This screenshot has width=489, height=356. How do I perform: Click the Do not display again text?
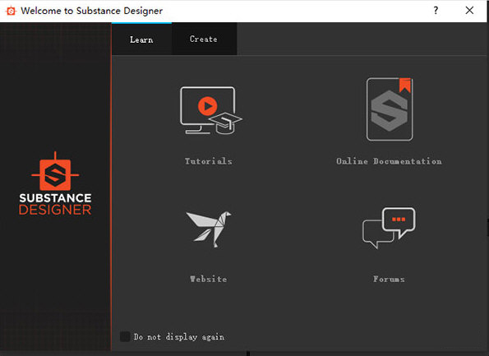pos(179,337)
